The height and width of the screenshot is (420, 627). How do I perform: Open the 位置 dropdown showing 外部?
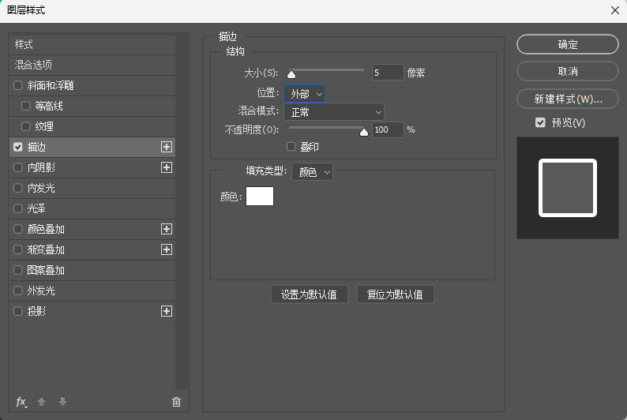pos(304,94)
